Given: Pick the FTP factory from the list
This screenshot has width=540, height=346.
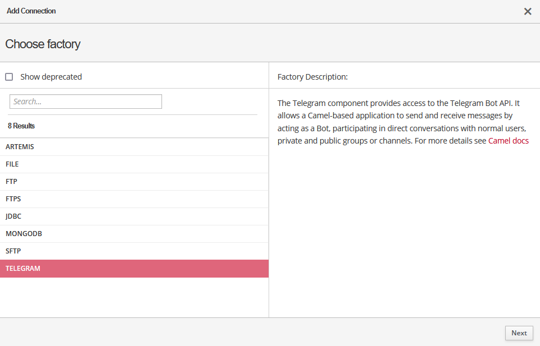Looking at the screenshot, I should click(134, 182).
